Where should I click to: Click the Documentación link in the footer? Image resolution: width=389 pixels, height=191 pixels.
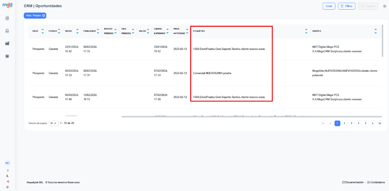point(352,182)
